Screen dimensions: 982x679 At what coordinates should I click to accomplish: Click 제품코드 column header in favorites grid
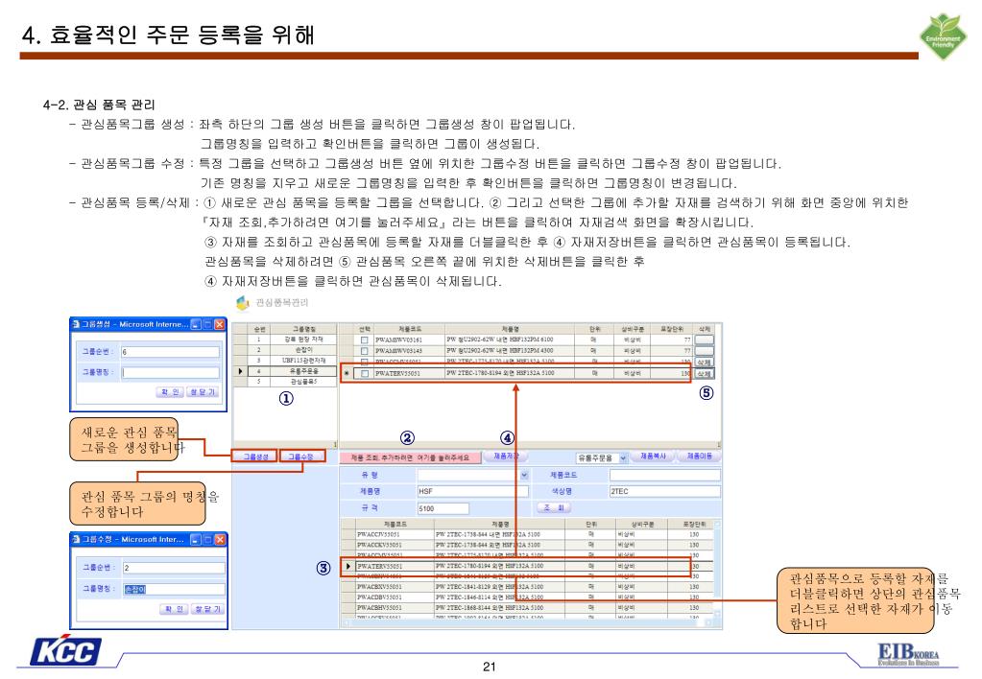click(x=410, y=329)
